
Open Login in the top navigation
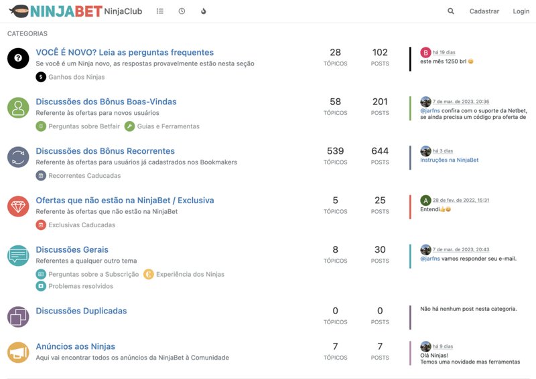(521, 11)
